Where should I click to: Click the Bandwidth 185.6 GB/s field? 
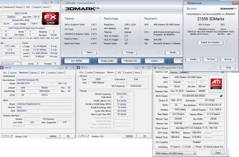pyautogui.click(x=213, y=123)
